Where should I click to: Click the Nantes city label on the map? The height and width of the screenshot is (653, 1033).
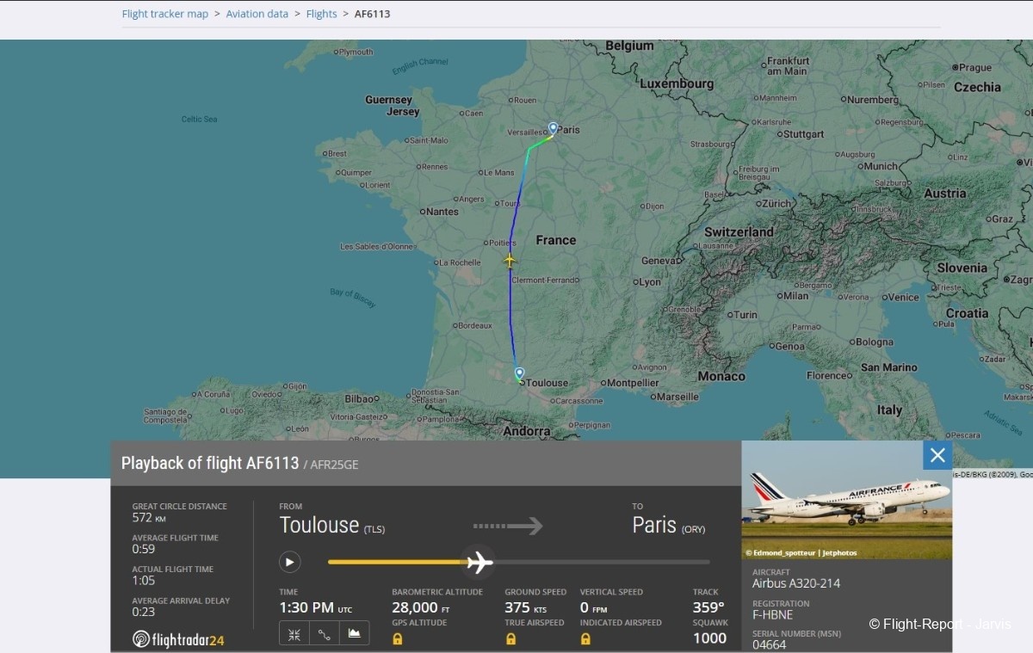click(x=442, y=211)
